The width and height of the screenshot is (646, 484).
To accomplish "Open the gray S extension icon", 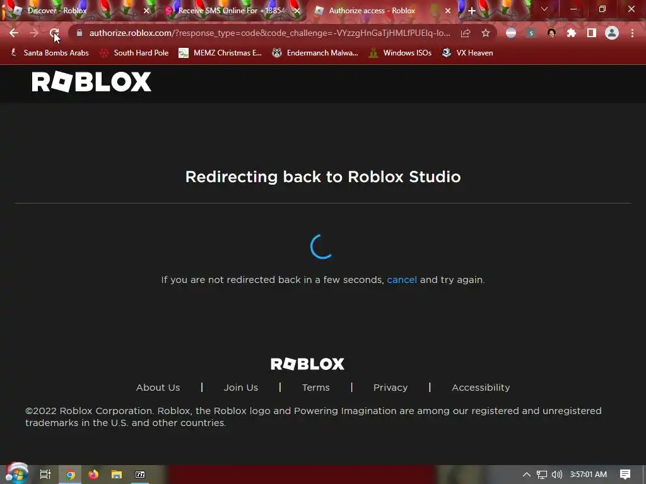I will tap(531, 33).
